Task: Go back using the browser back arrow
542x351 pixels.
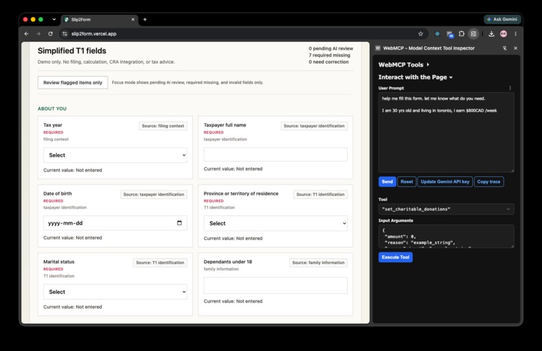Action: [27, 34]
